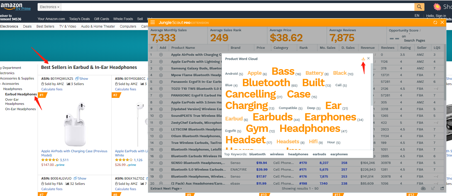
Task: Open the Best Sellers navigation tab
Action: pyautogui.click(x=45, y=26)
